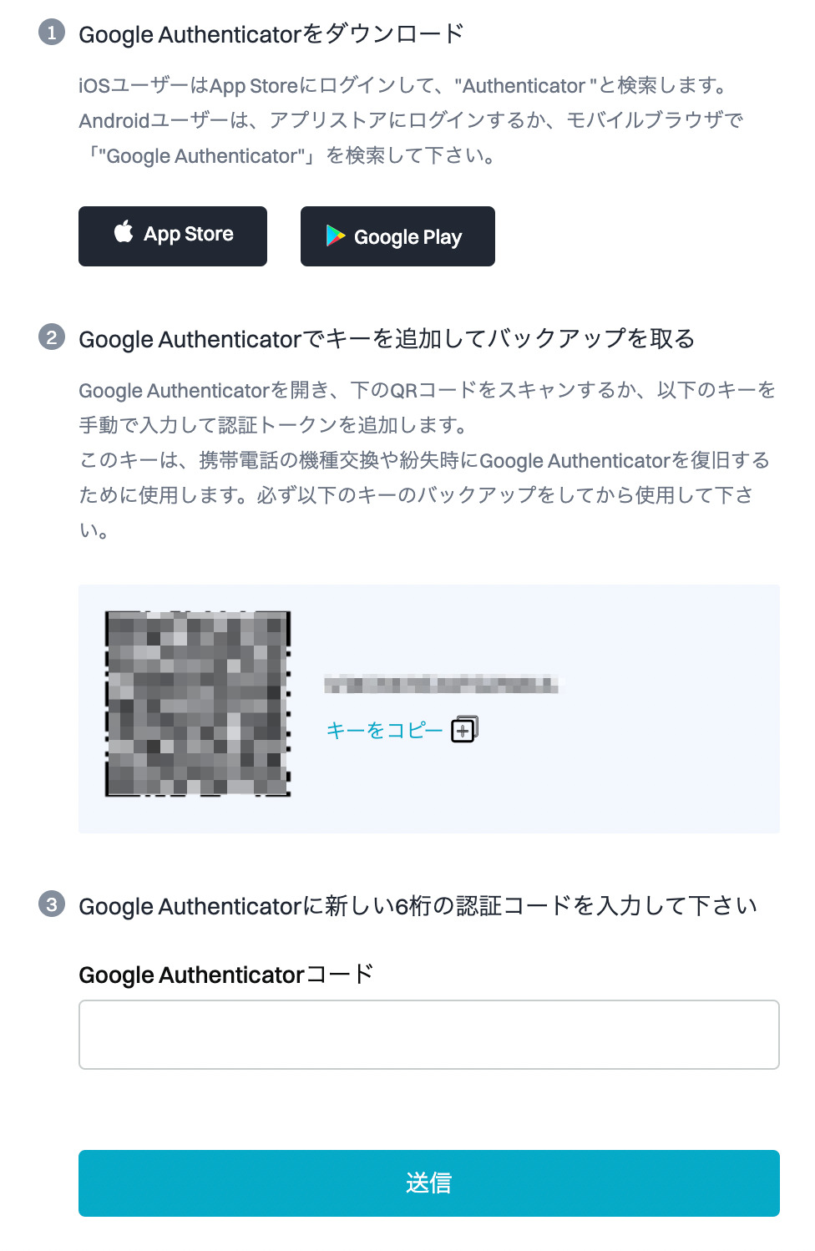This screenshot has width=815, height=1251.
Task: Click the 6桁の認証コード step heading
Action: 418,906
